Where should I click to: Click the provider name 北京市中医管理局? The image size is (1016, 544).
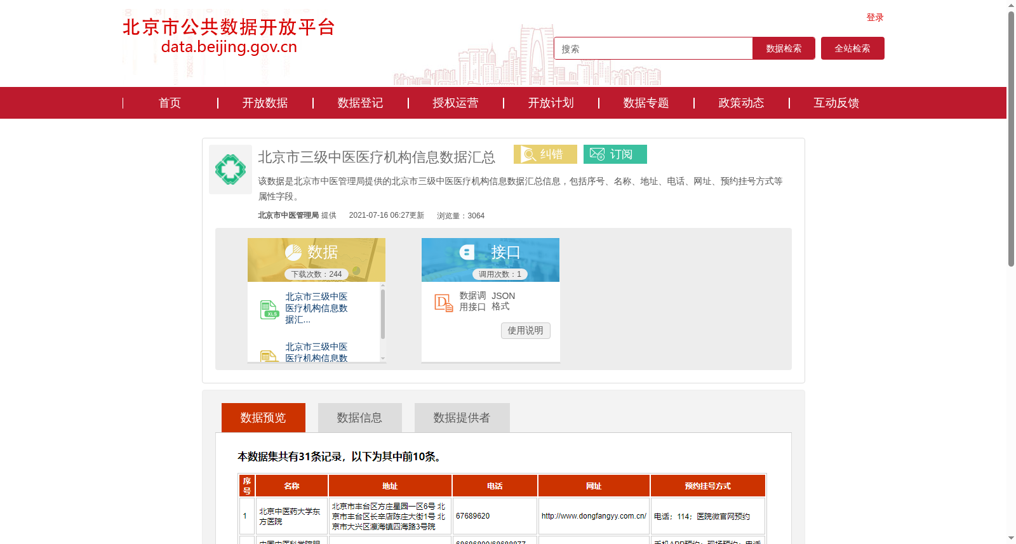288,215
